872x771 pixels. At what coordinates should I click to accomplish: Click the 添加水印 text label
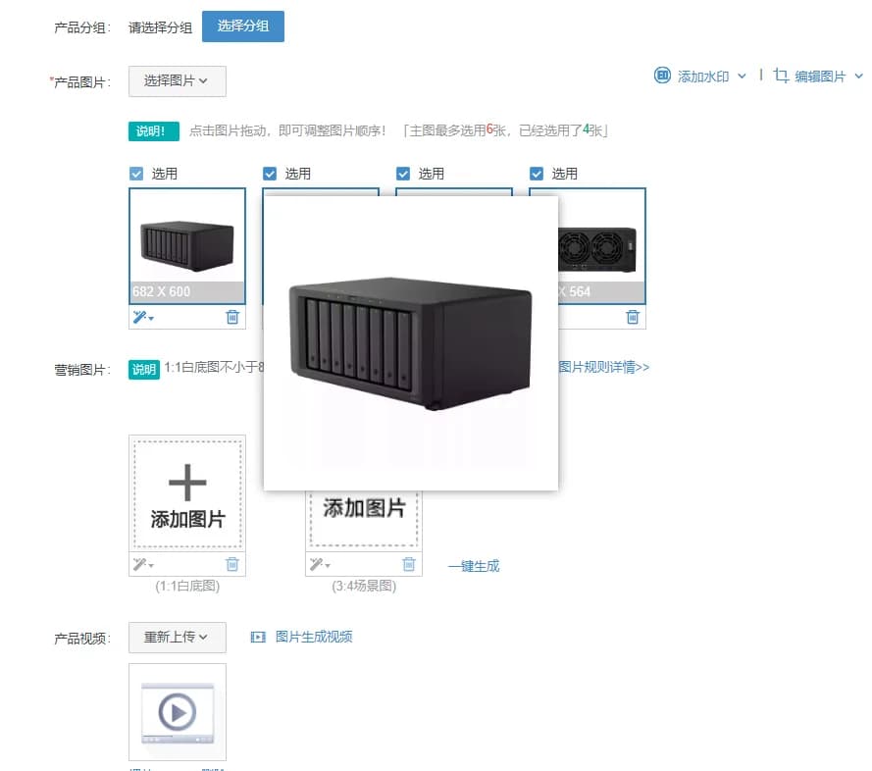[703, 77]
